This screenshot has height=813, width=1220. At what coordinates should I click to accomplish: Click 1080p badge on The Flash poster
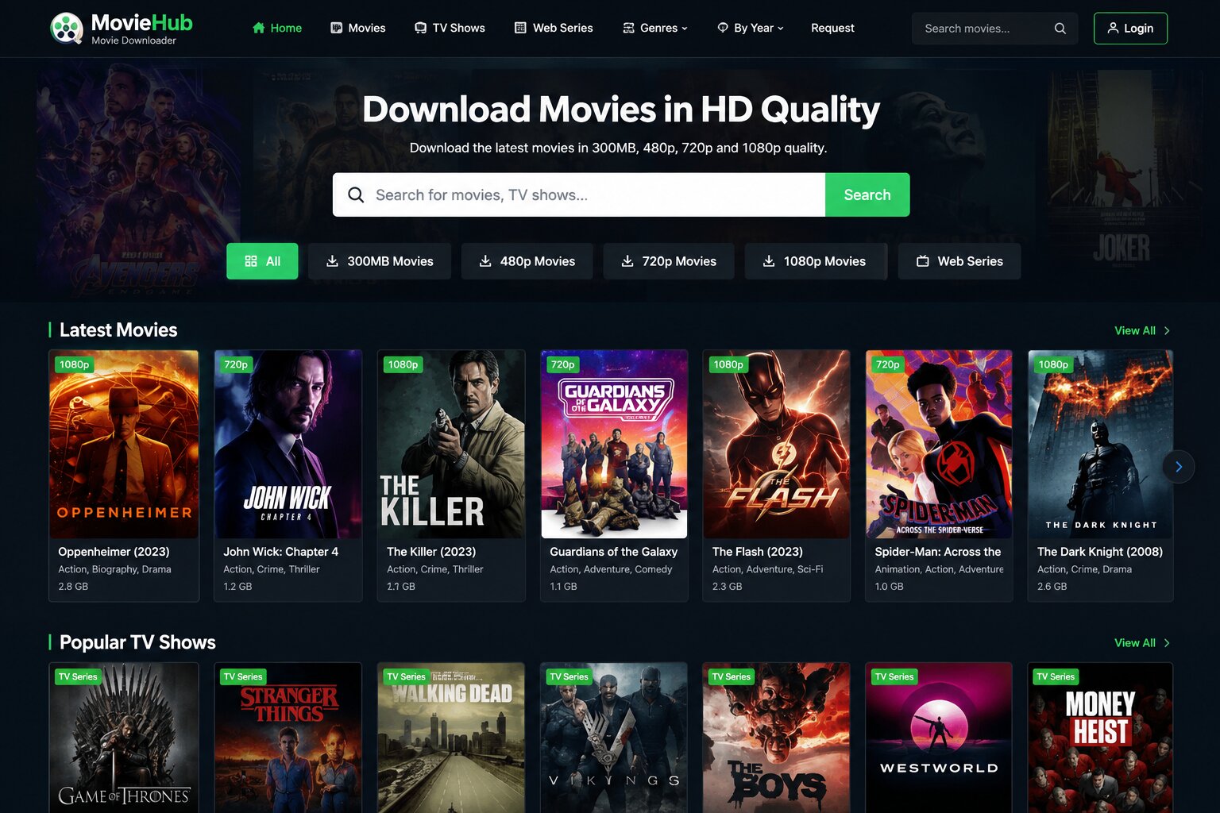click(728, 364)
